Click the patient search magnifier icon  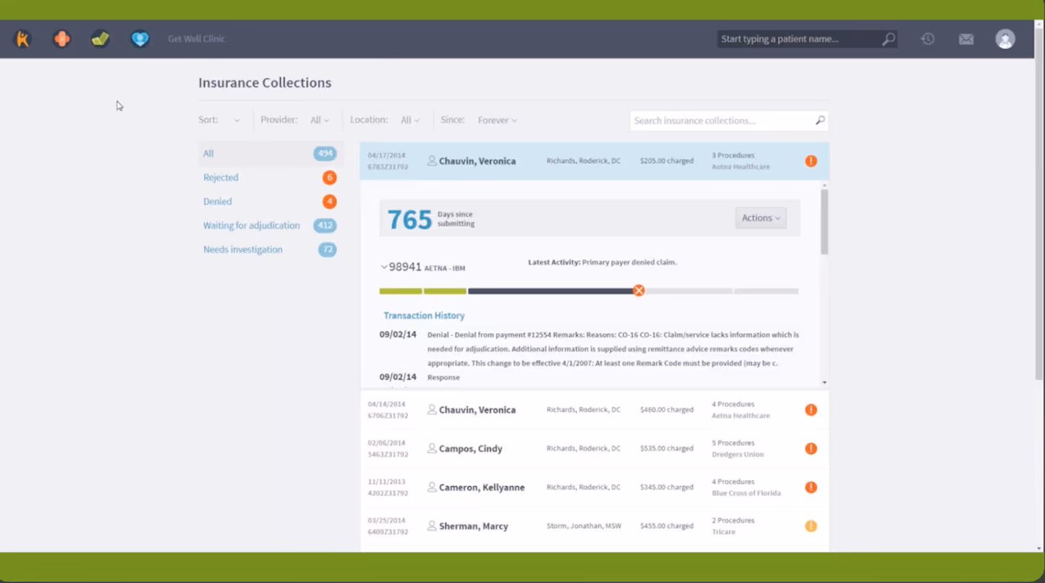tap(888, 39)
